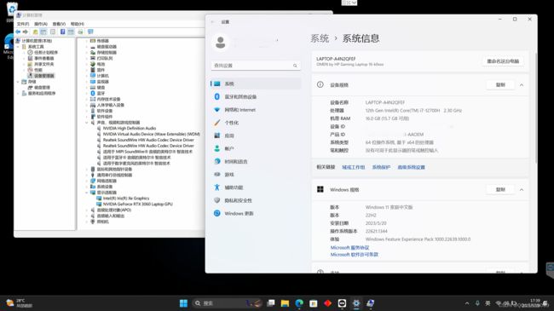
Task: Select 共享文件夹 in the left tree
Action: (43, 64)
